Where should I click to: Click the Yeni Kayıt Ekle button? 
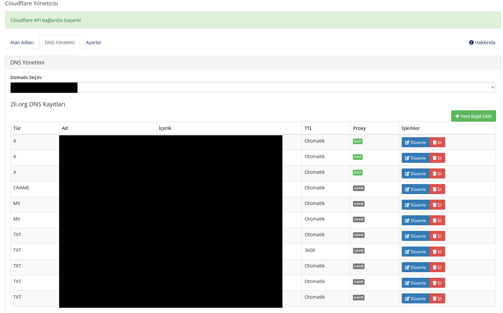pos(473,116)
